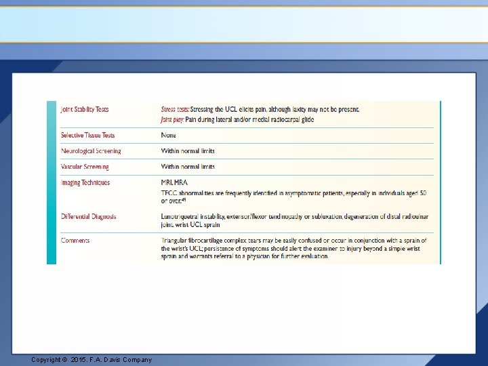Select the 'Vascular Screening' label

pyautogui.click(x=85, y=167)
